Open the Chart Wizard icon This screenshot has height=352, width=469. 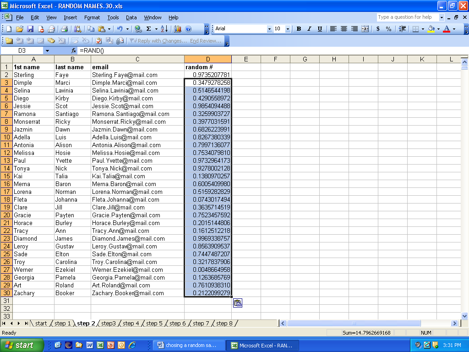click(x=178, y=29)
